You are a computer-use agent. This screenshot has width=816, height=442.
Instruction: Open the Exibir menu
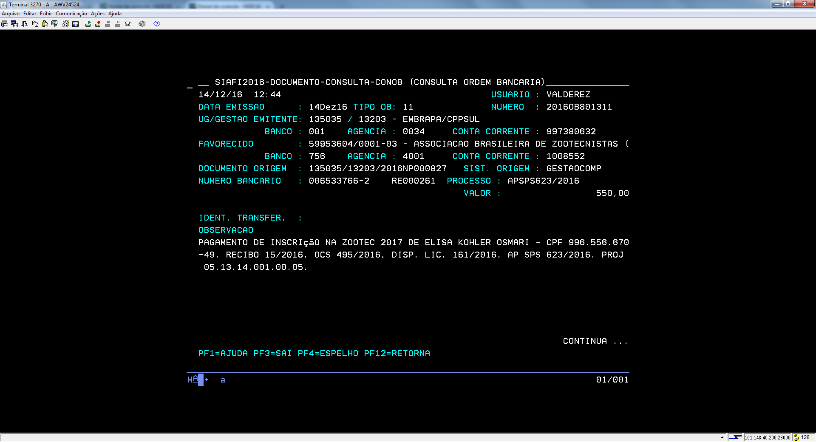tap(46, 14)
